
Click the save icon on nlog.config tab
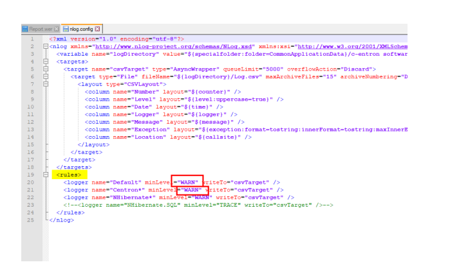pyautogui.click(x=66, y=29)
